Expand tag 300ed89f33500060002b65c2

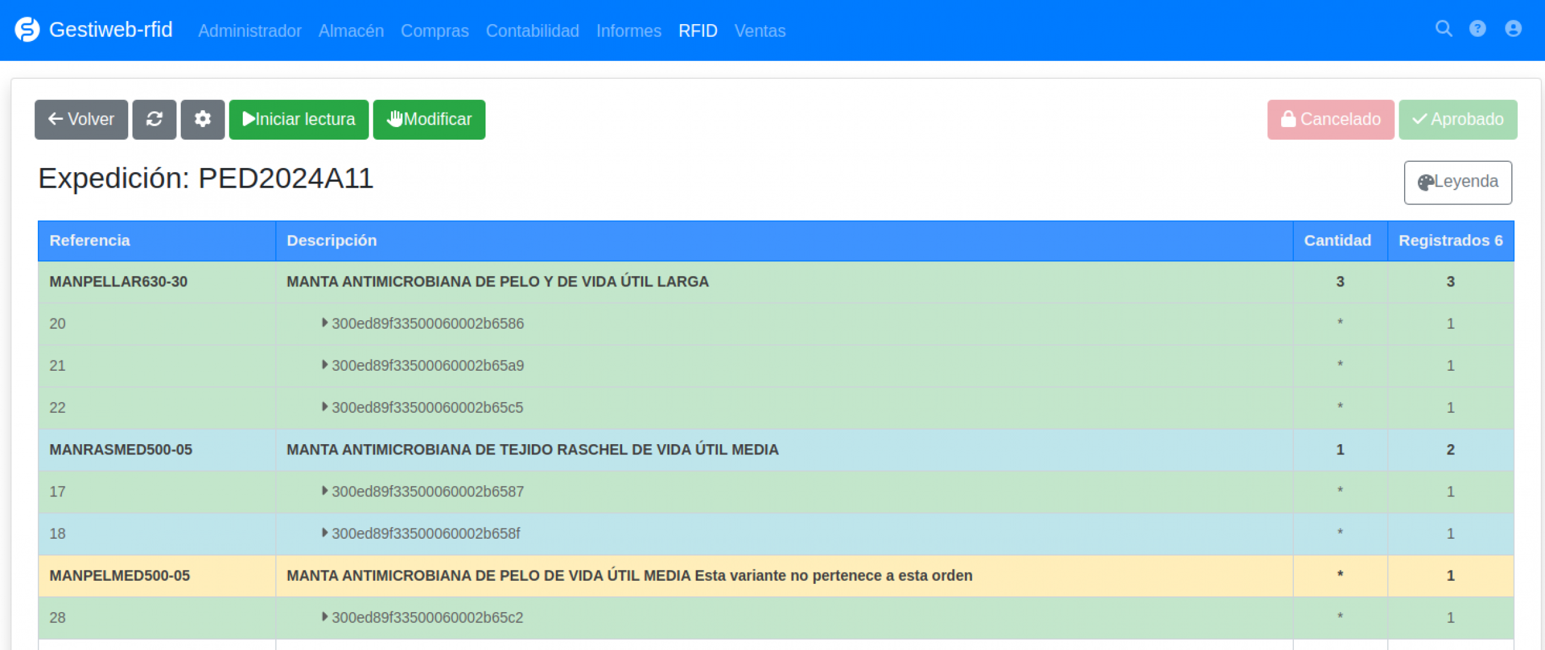325,617
